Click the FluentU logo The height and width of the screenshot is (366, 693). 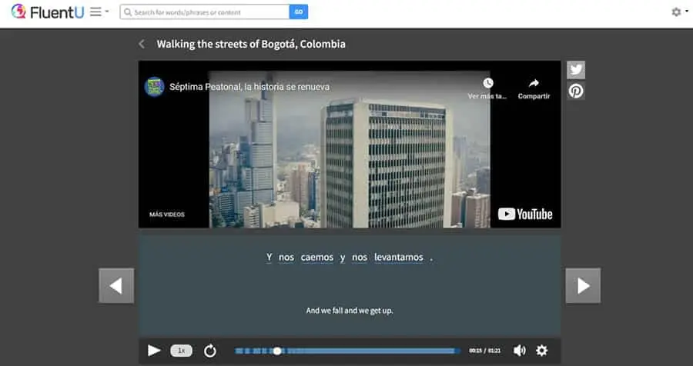47,12
